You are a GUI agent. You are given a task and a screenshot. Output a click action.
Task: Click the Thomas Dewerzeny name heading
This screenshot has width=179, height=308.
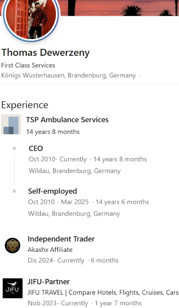(x=45, y=53)
